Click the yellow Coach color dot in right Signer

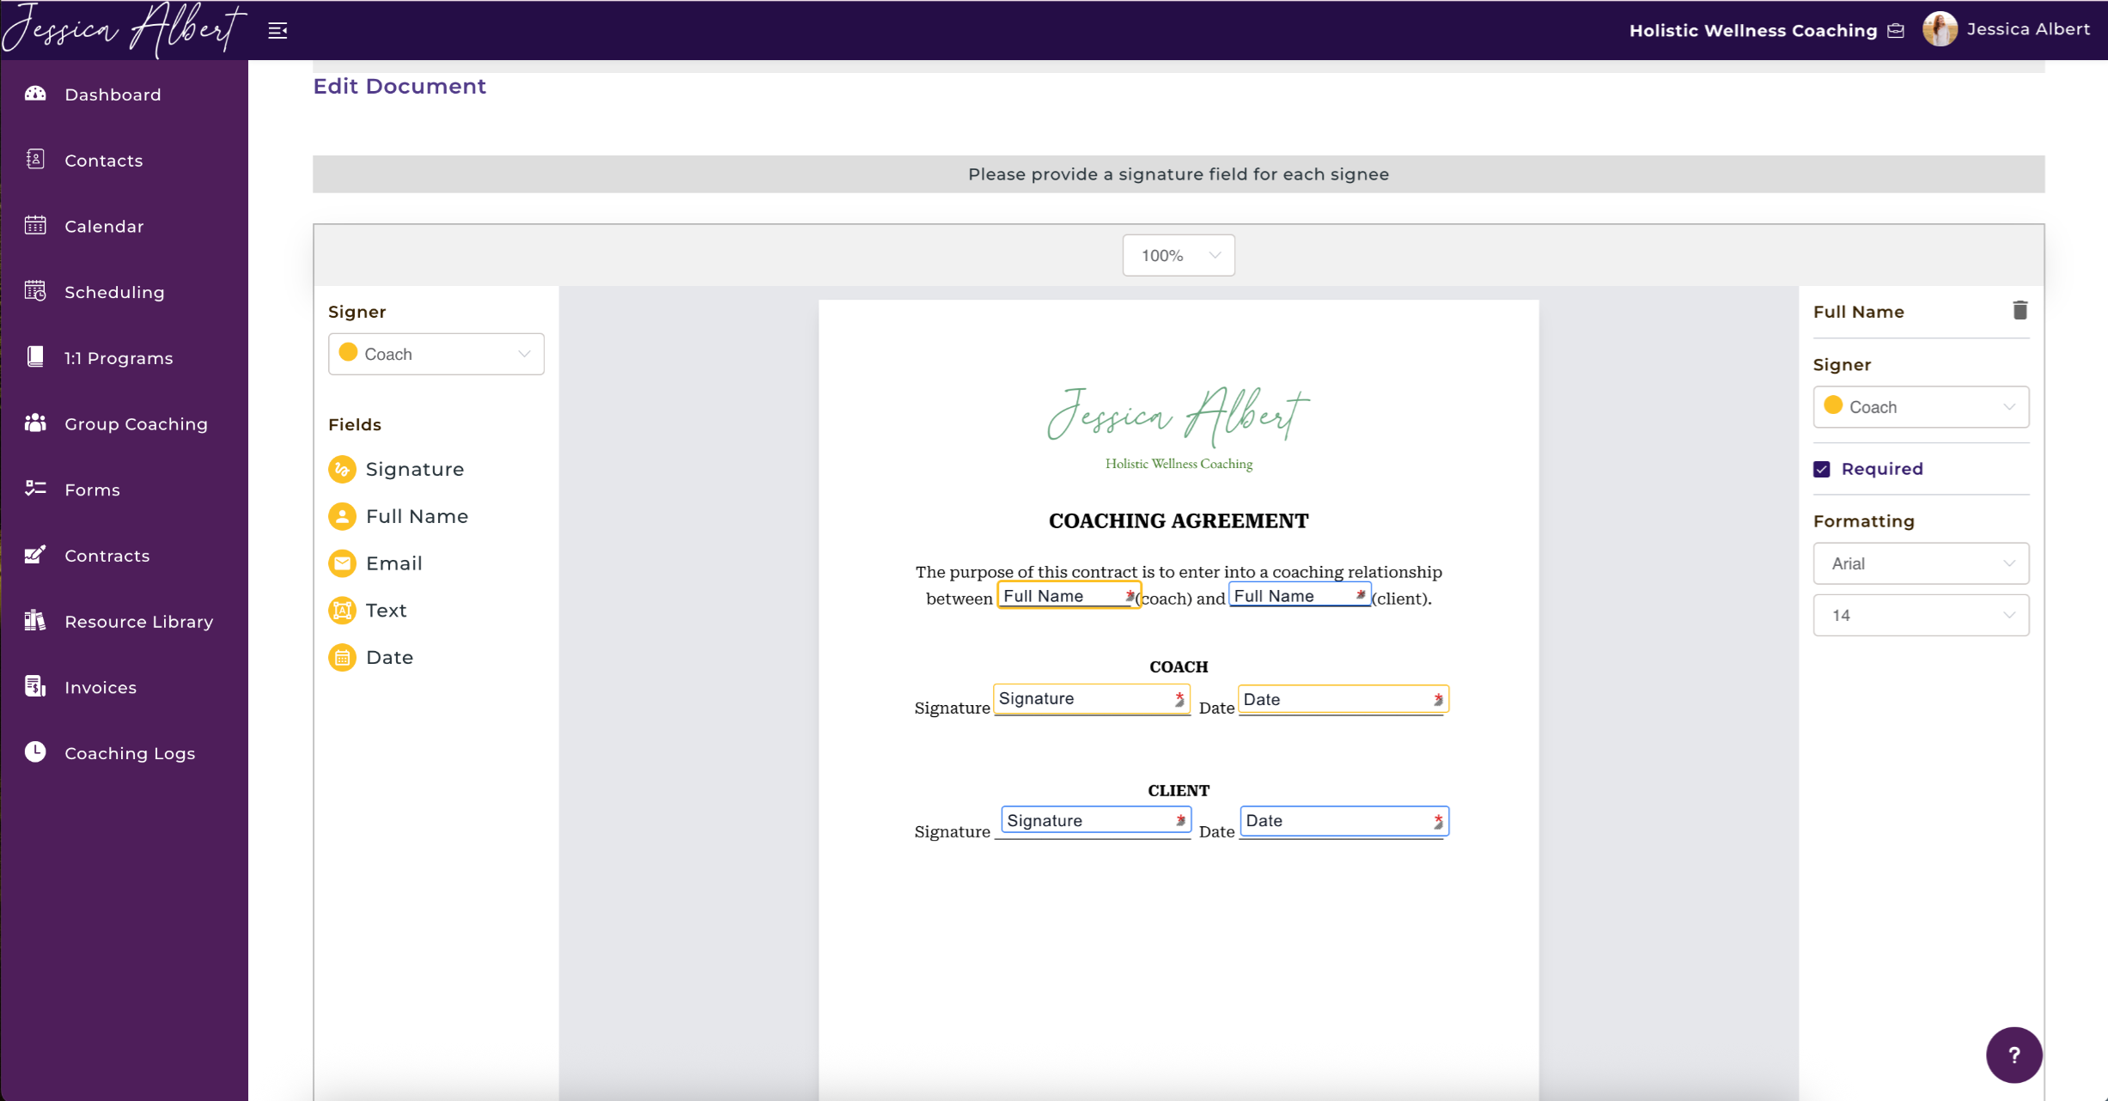point(1833,405)
